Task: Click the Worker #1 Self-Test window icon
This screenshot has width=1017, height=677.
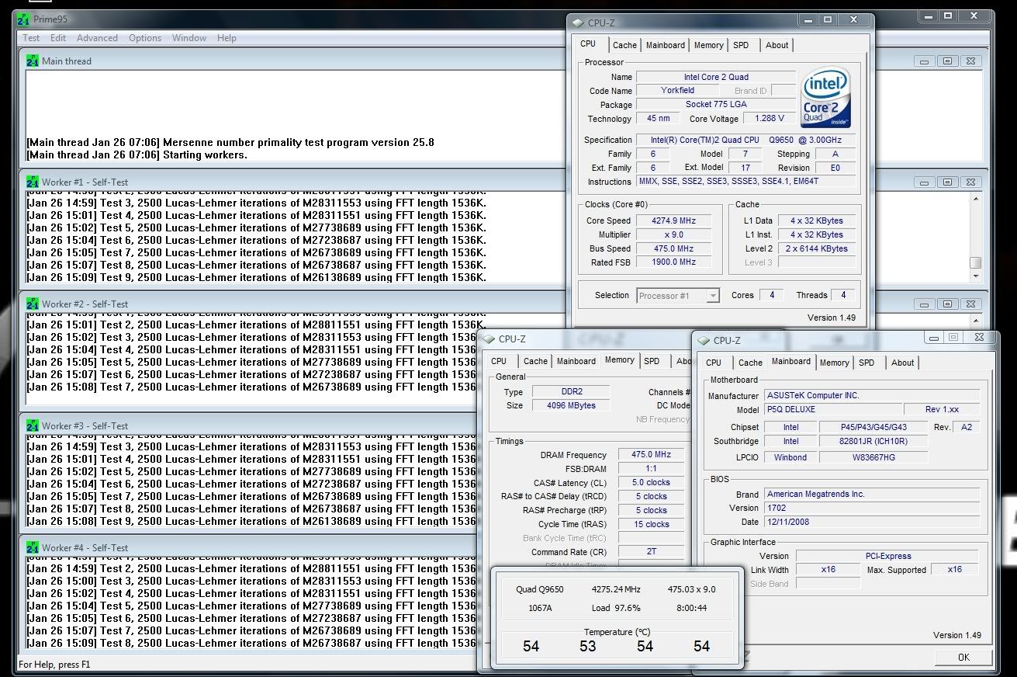Action: (x=33, y=182)
